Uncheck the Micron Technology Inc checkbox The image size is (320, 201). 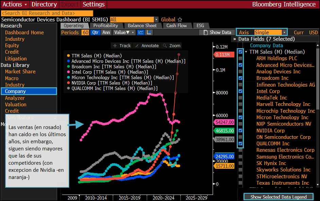tap(241, 117)
